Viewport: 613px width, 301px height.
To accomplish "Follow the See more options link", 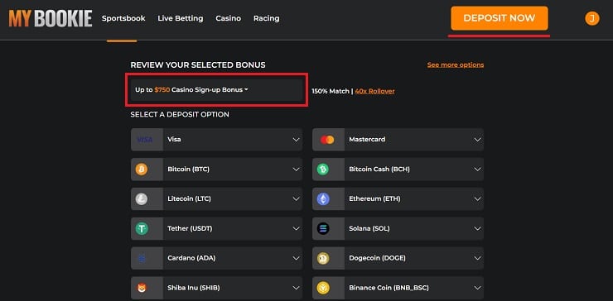I will [456, 64].
